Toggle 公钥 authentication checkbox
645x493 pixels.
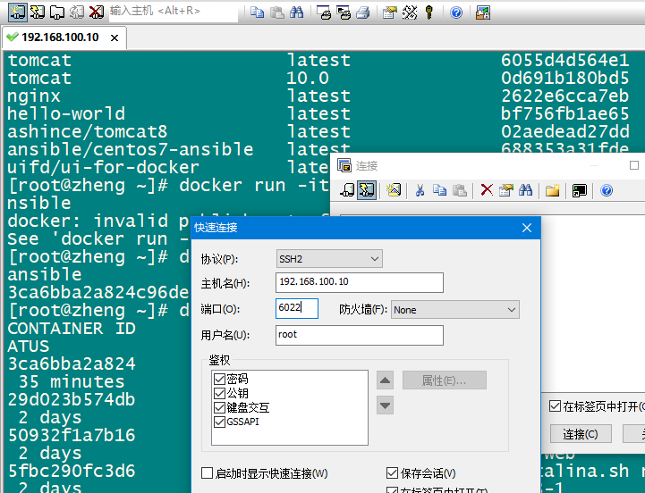220,393
